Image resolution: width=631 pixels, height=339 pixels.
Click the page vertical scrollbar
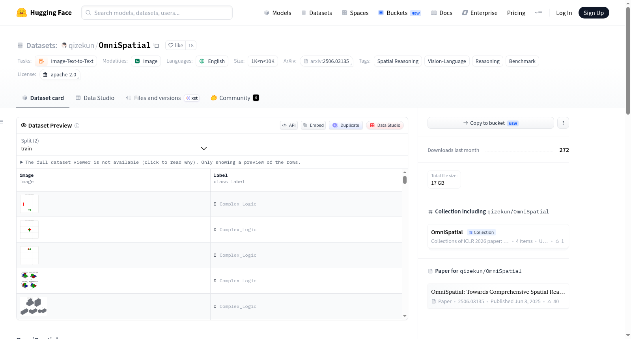[628, 61]
